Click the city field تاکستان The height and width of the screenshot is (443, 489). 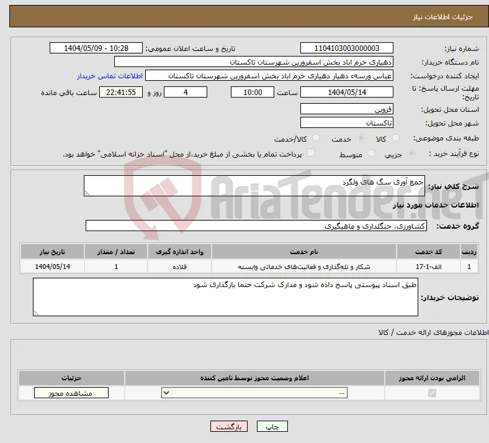pos(347,122)
